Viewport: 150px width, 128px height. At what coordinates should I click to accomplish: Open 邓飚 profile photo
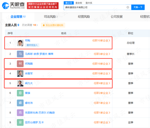(x=20, y=43)
